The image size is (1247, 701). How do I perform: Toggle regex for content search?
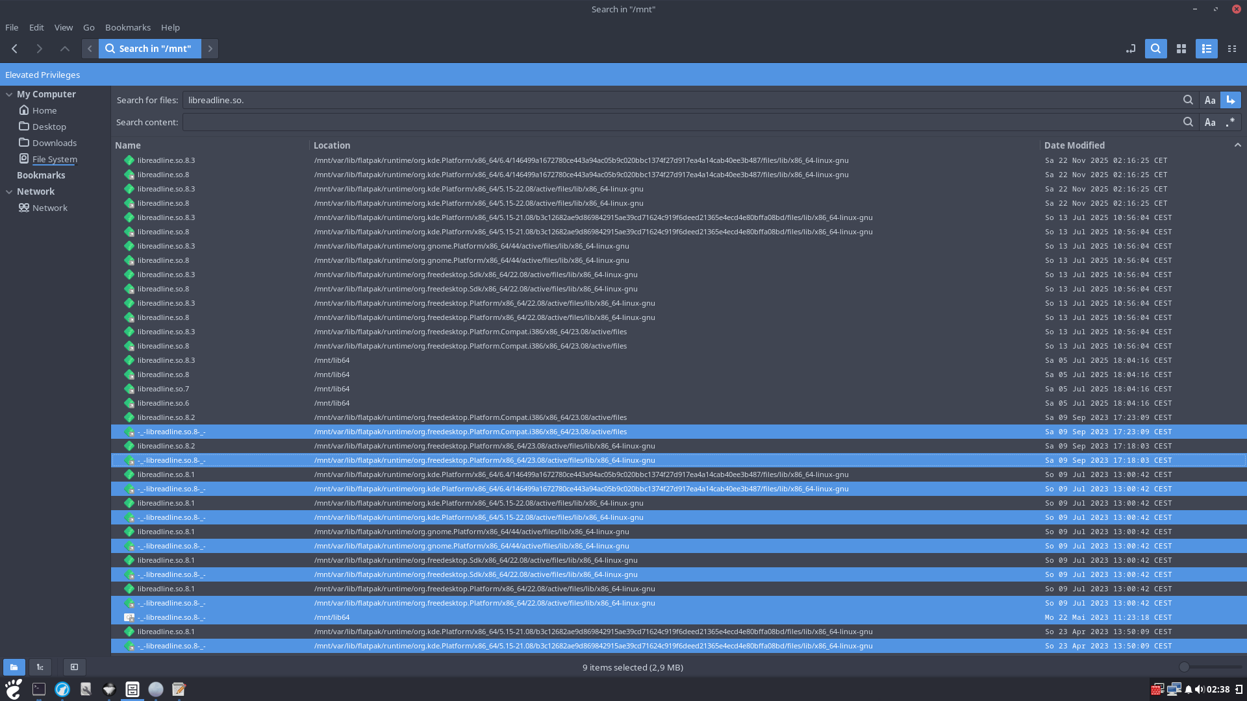click(1230, 122)
